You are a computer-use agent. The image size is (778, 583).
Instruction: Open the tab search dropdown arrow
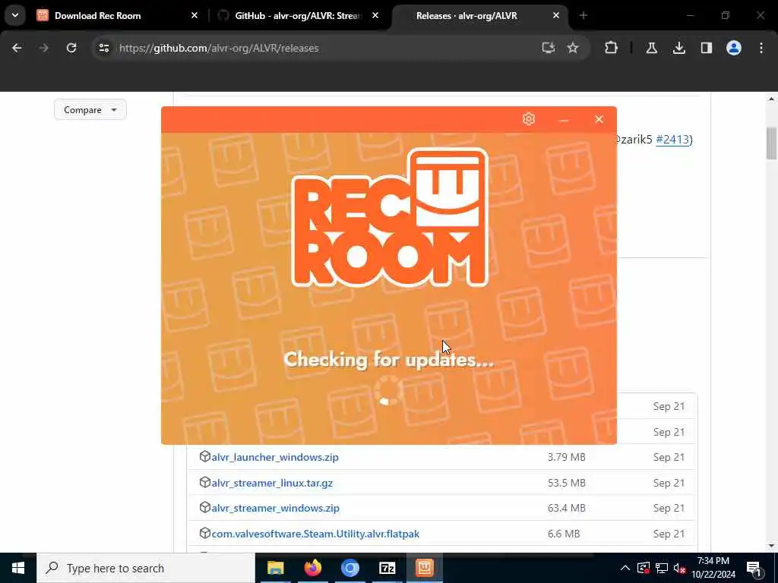point(15,15)
